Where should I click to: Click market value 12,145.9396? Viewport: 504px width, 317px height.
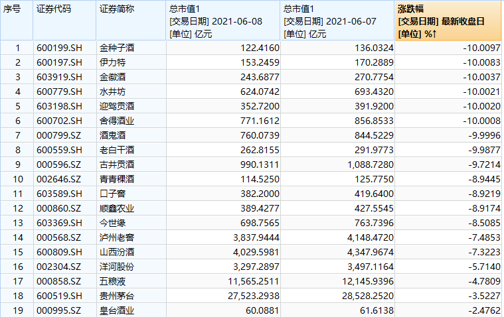pos(367,281)
